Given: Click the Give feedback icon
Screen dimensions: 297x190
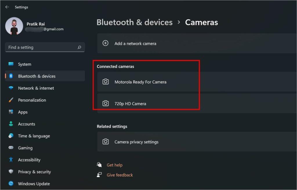Looking at the screenshot, I should (x=99, y=175).
